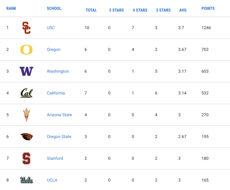Open the Cal Bears script logo
The height and width of the screenshot is (190, 230).
tap(26, 93)
